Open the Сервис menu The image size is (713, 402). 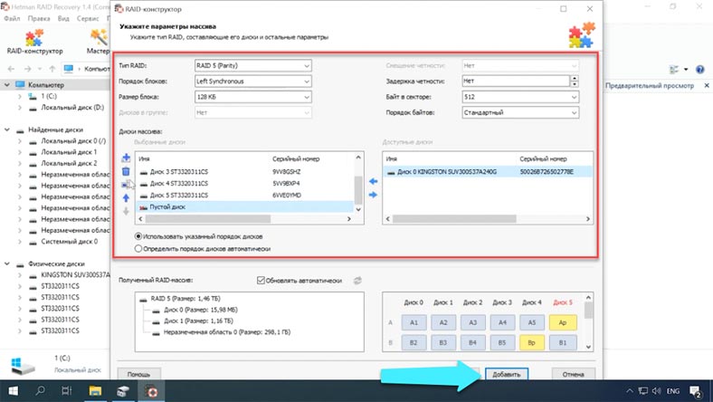coord(89,18)
